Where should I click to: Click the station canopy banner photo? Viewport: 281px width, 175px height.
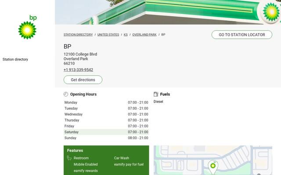click(168, 12)
